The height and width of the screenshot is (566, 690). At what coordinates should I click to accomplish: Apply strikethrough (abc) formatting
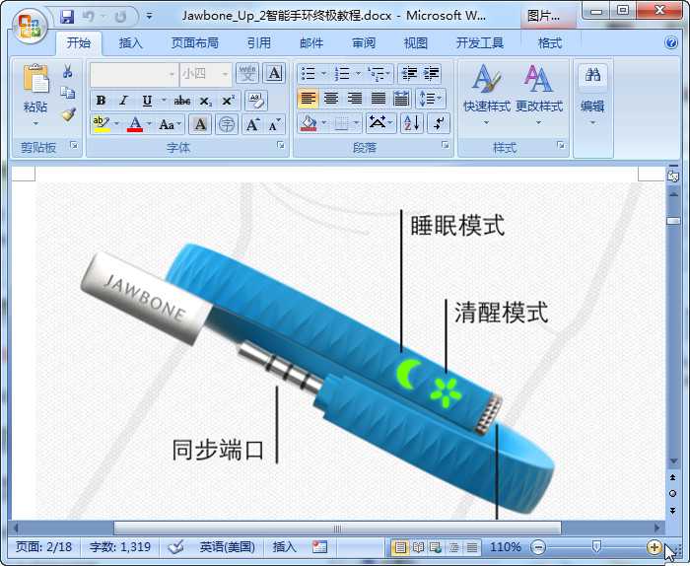181,101
